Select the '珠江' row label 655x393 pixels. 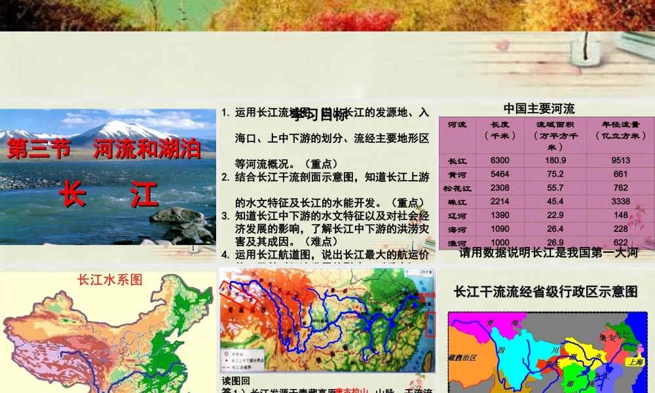coord(457,202)
